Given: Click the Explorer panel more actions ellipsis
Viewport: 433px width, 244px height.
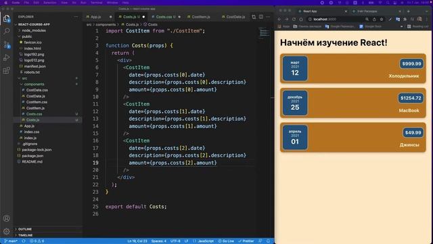Looking at the screenshot, I should 76,17.
